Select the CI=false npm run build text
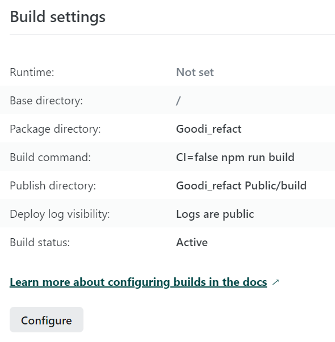Viewport: 335px width, 342px height. click(x=235, y=157)
